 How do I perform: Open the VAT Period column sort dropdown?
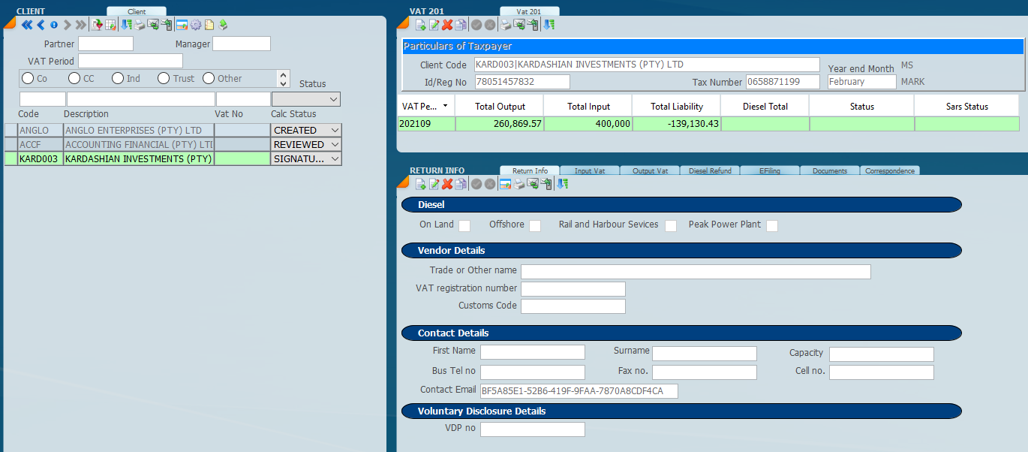point(446,107)
